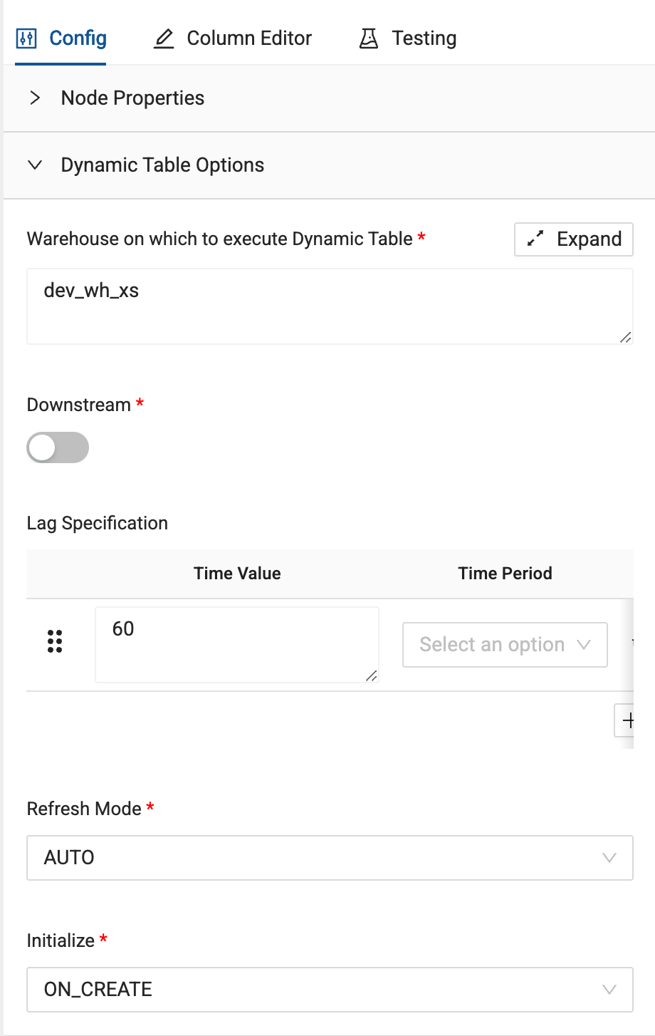Click the Column Editor pencil icon

point(164,38)
